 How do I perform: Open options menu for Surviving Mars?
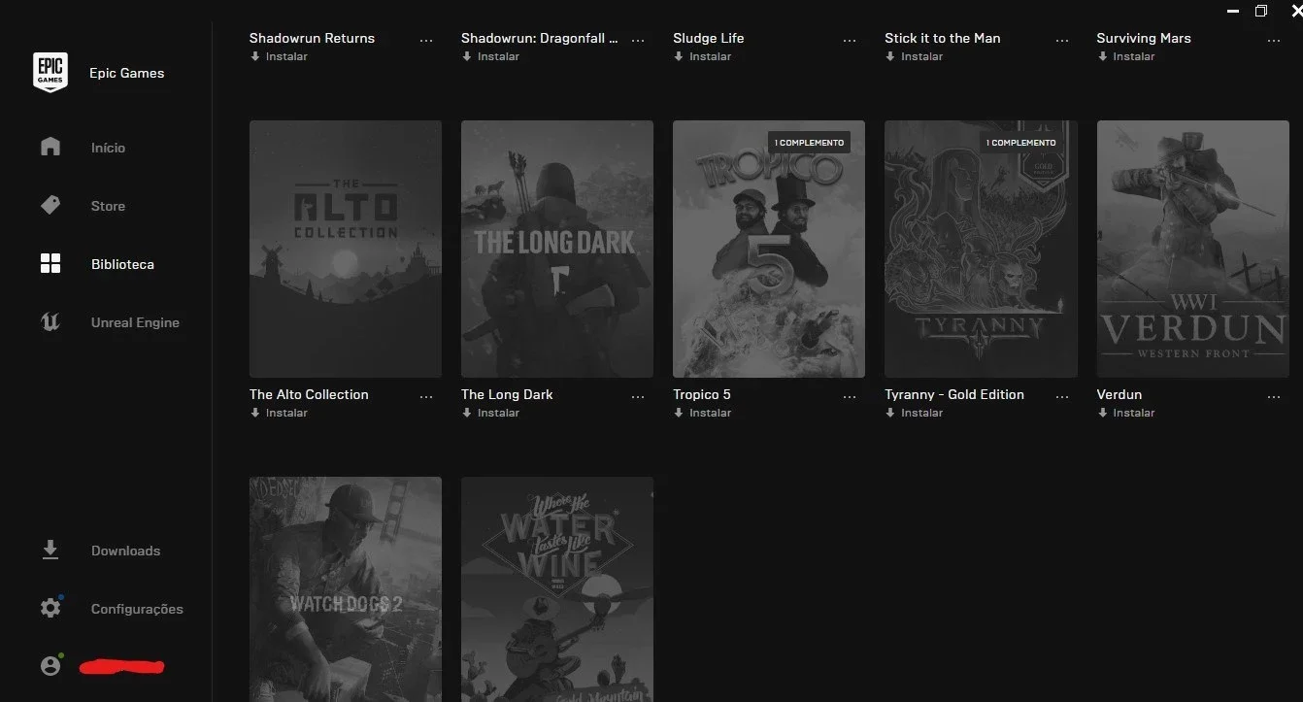coord(1274,41)
